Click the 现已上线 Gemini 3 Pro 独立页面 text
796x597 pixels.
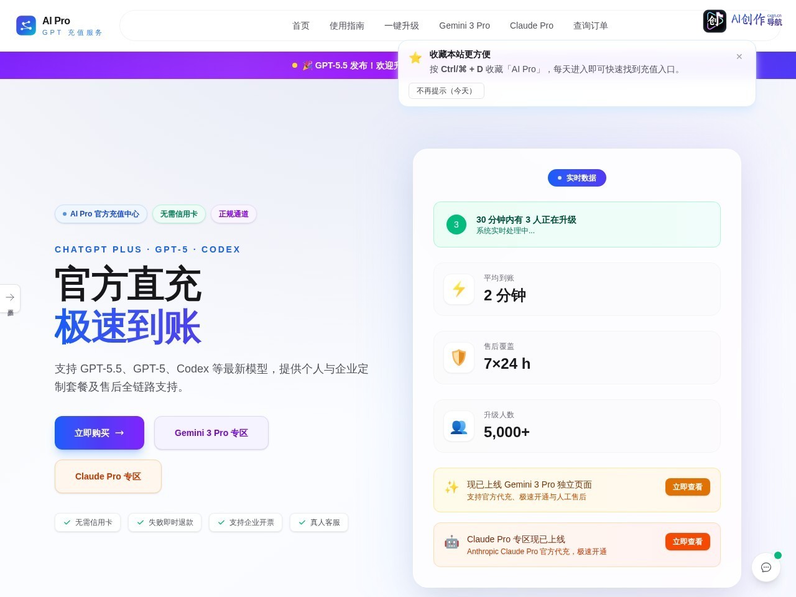[x=529, y=484]
